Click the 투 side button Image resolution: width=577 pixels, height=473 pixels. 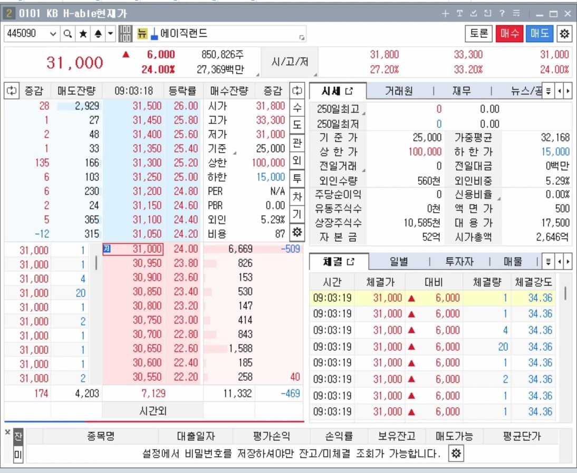[x=297, y=178]
